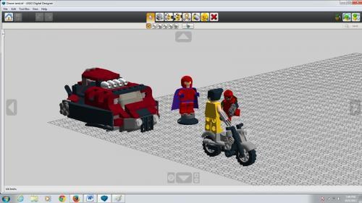Image resolution: width=362 pixels, height=203 pixels.
Task: Choose multiple selection mode
Action: coord(154,26)
